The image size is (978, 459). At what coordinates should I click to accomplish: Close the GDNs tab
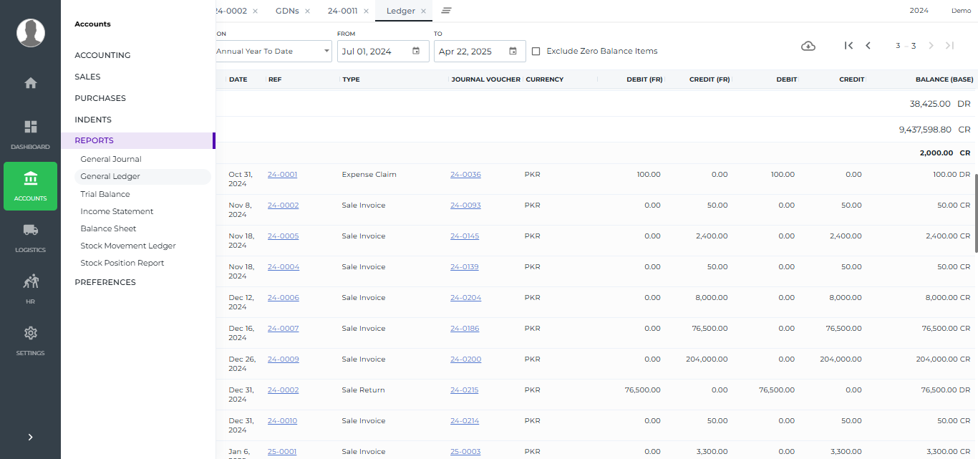click(307, 11)
